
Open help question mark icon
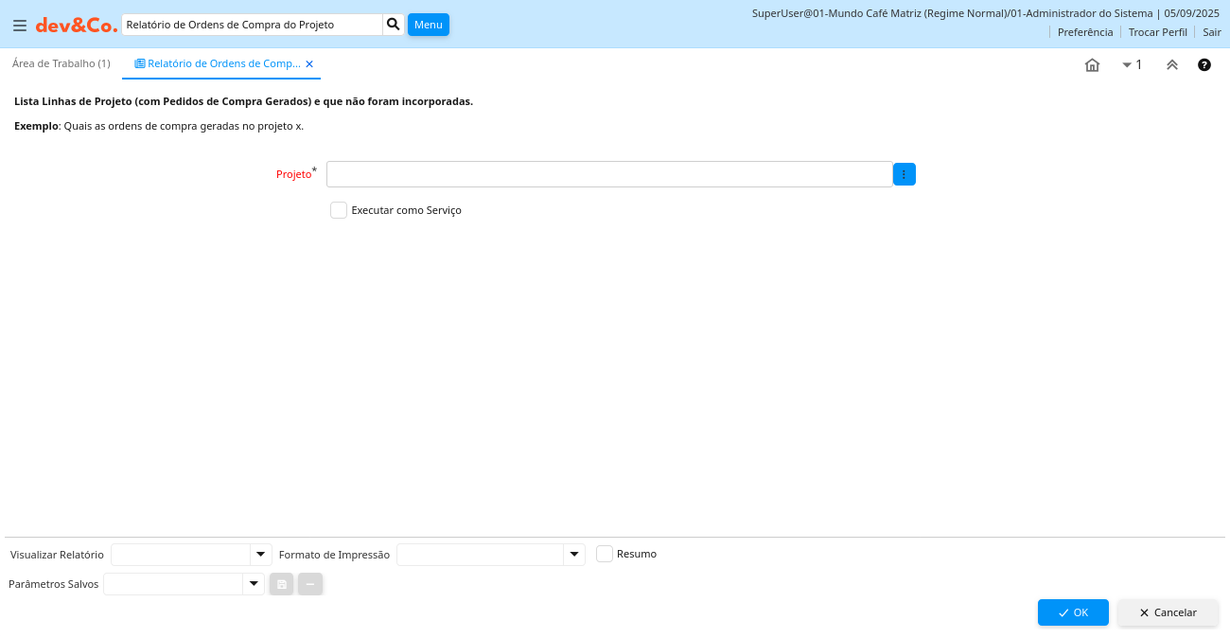pyautogui.click(x=1204, y=65)
